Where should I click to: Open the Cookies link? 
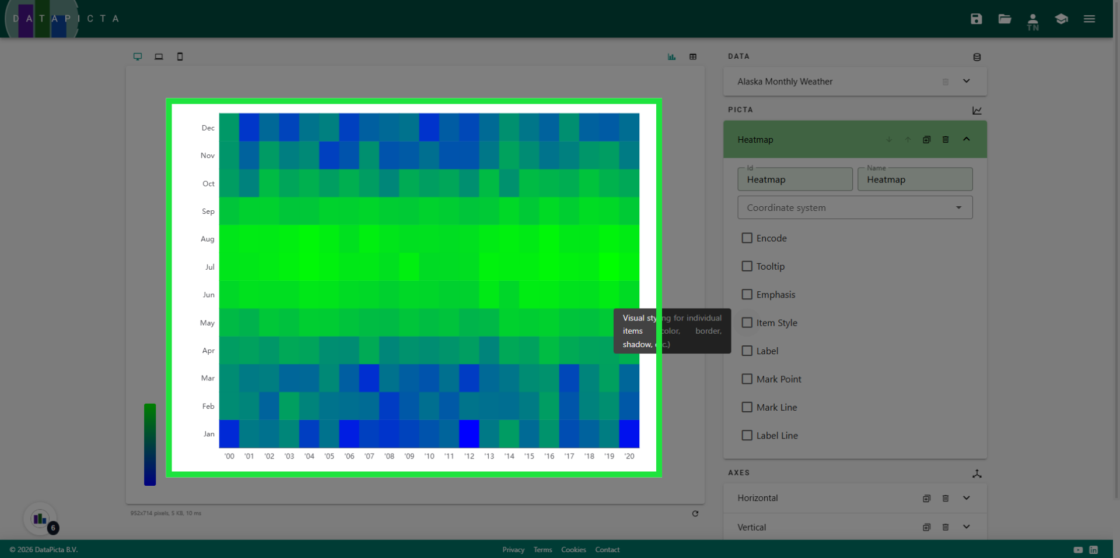point(573,550)
